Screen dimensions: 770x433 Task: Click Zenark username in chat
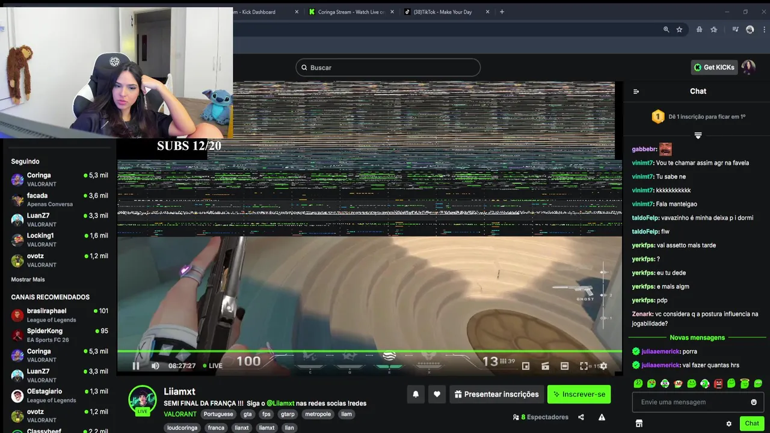click(x=642, y=314)
